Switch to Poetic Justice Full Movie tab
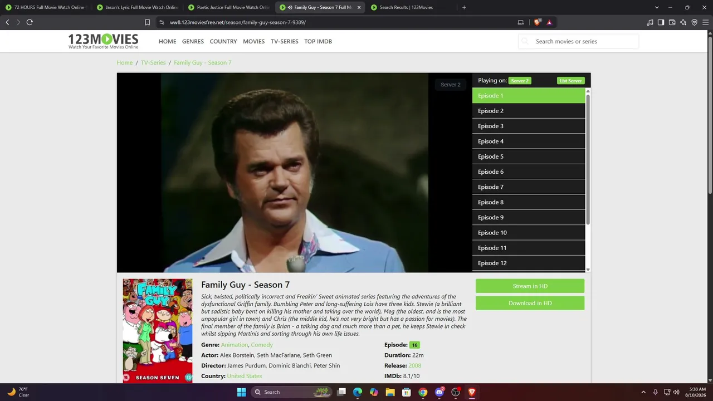Image resolution: width=713 pixels, height=401 pixels. (x=228, y=7)
